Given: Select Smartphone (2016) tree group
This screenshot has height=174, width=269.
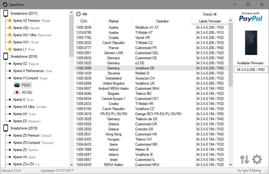Looking at the screenshot, I should coord(24,57).
